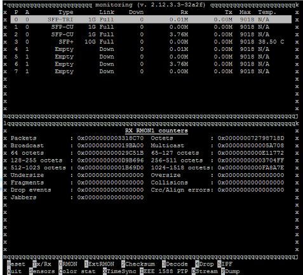
Task: Click the Oversize label
Action: (x=166, y=175)
